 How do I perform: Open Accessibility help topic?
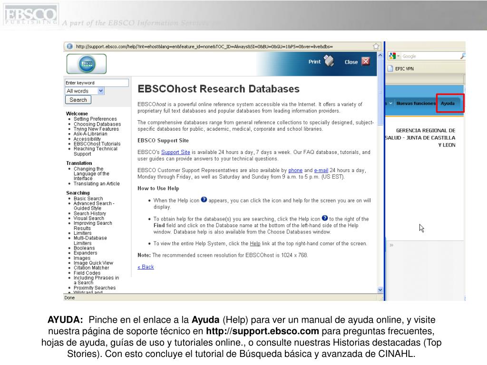pos(88,139)
